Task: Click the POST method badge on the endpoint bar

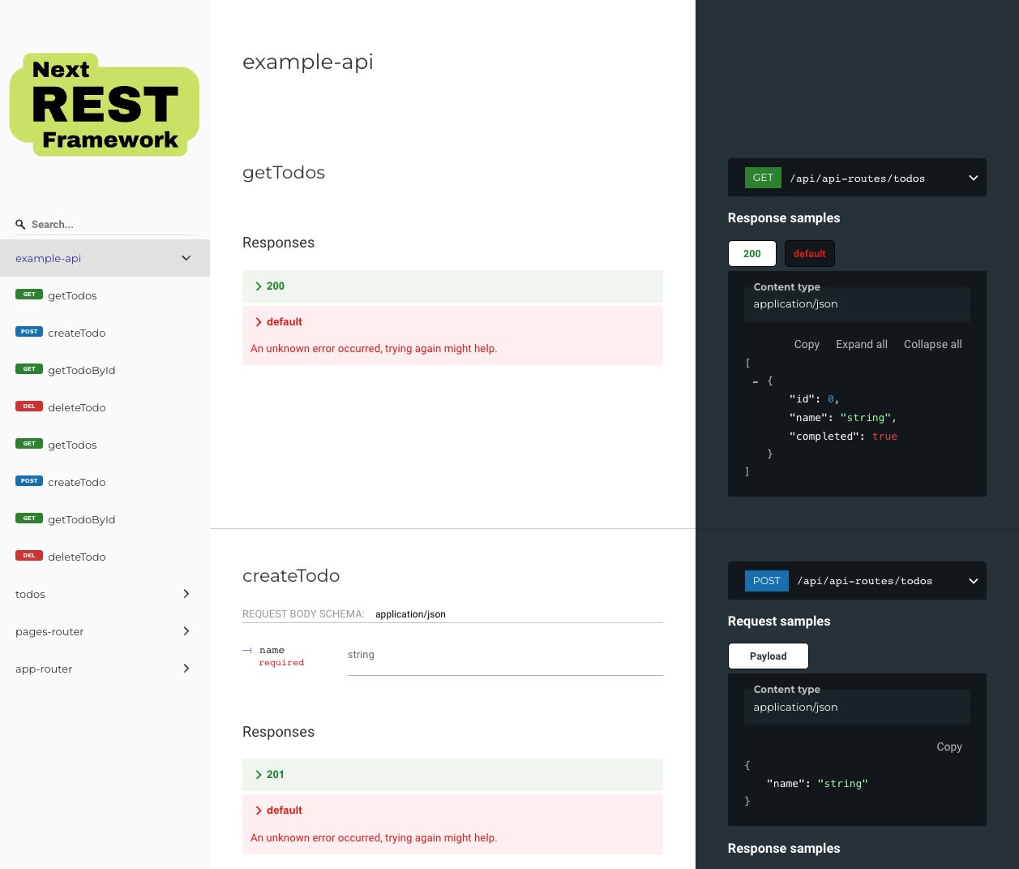Action: point(766,580)
